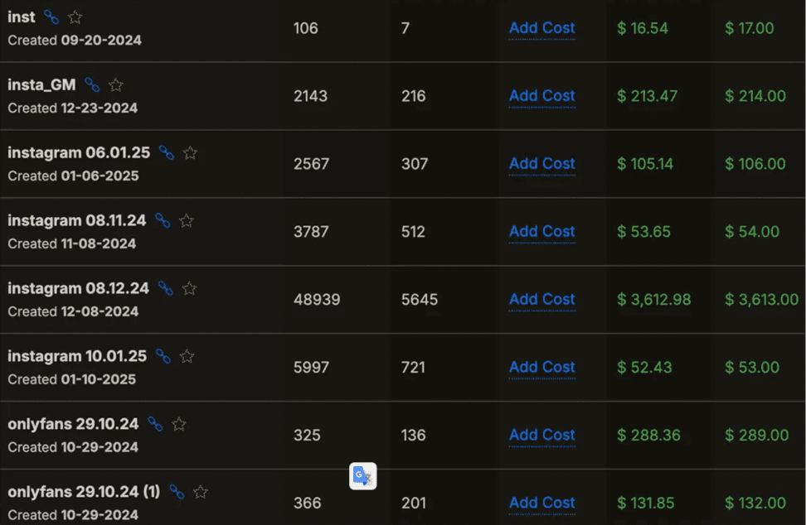806x525 pixels.
Task: Click the count 366
Action: pos(308,503)
